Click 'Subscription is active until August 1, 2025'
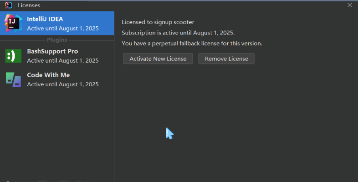The width and height of the screenshot is (358, 182). tap(178, 33)
